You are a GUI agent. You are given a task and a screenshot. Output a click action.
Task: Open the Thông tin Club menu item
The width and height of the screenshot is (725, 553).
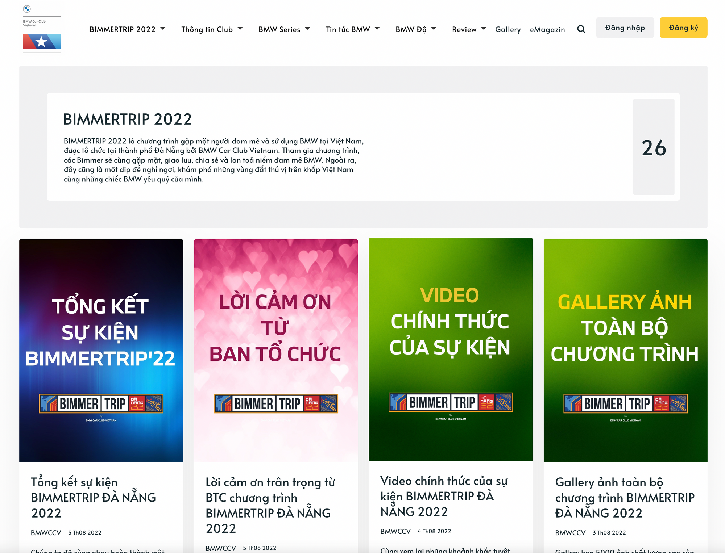(x=207, y=29)
